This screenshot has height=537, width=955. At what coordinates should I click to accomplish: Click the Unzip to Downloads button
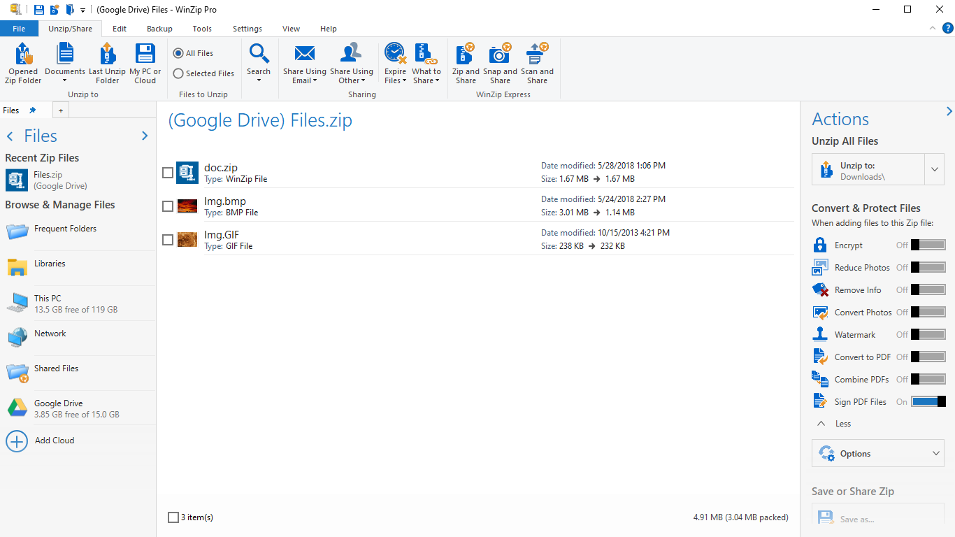[868, 169]
